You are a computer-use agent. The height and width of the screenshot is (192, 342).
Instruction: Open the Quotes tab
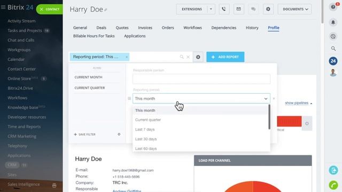coord(122,28)
